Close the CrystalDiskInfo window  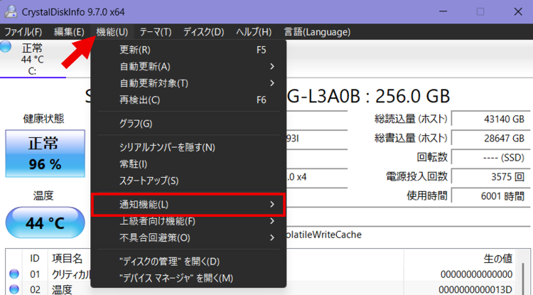[517, 11]
